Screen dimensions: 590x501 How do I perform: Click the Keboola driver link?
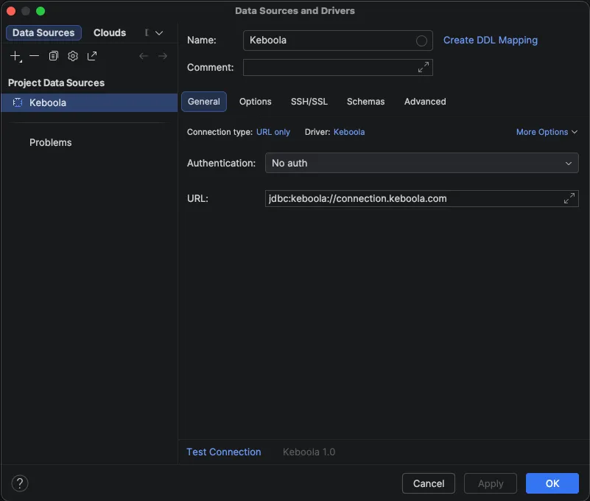(349, 132)
